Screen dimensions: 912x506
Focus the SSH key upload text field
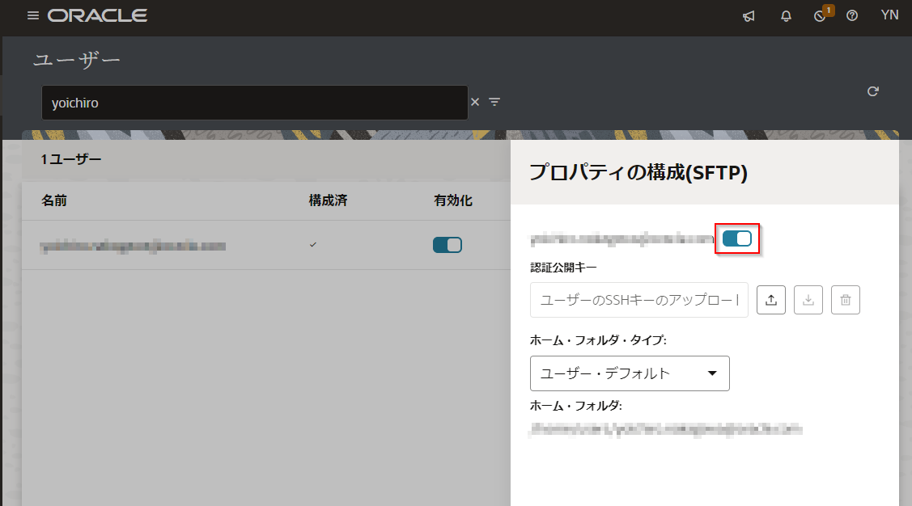click(x=638, y=300)
